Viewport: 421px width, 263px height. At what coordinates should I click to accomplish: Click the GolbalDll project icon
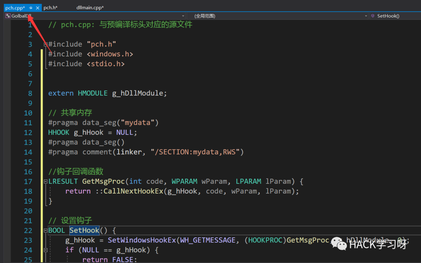tap(8, 16)
